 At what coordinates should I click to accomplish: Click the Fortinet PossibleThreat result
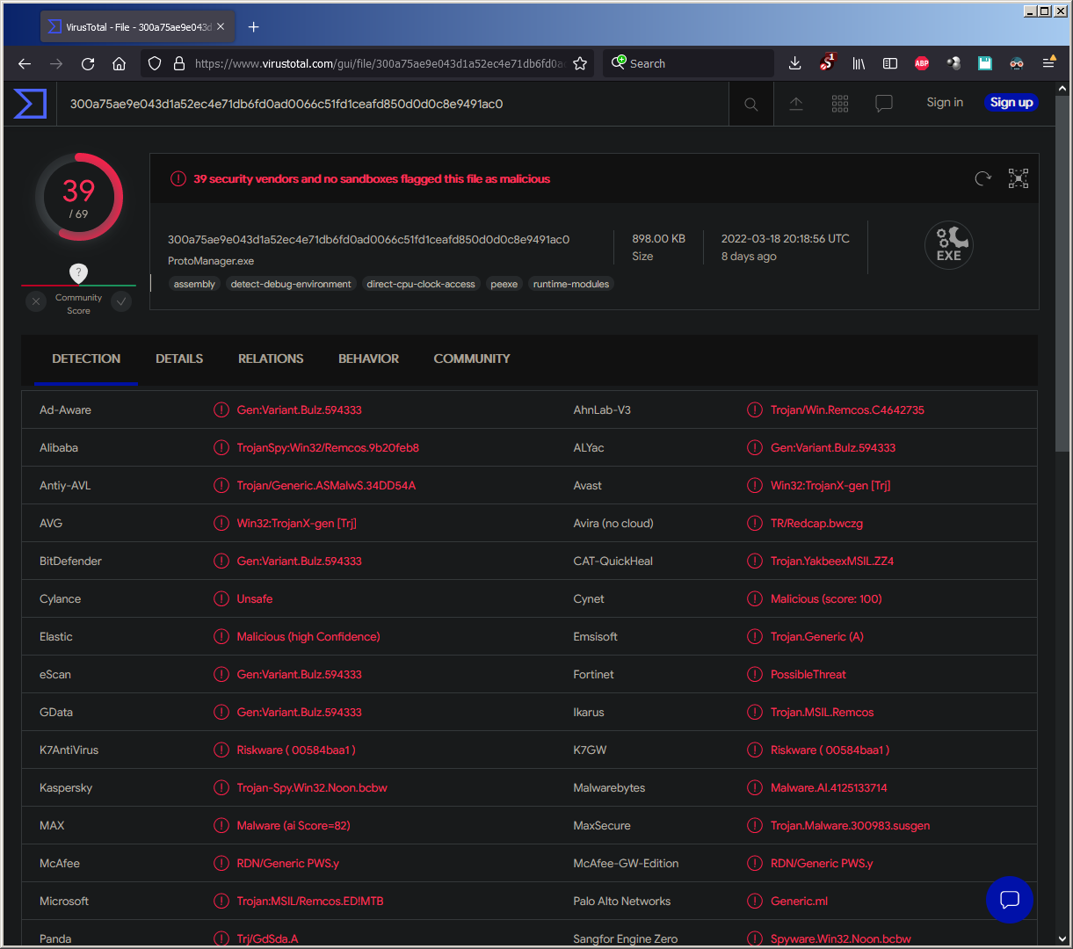[x=808, y=675]
